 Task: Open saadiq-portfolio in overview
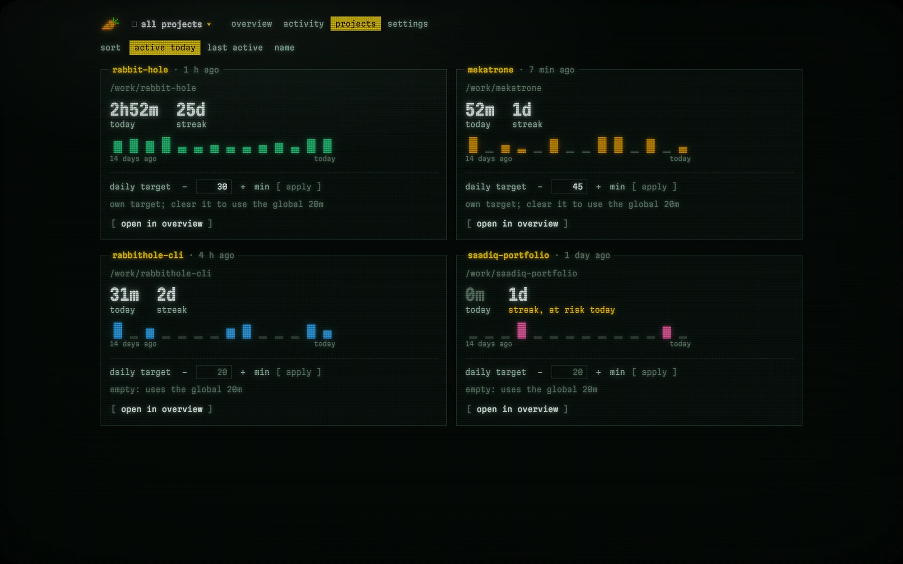click(x=517, y=409)
